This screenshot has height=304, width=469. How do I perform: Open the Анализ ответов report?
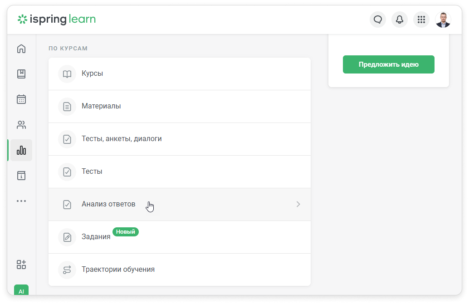click(180, 204)
